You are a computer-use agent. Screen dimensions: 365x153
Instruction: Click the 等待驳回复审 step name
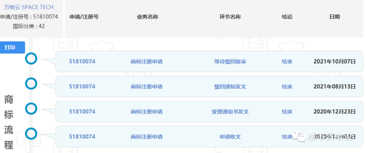[230, 61]
